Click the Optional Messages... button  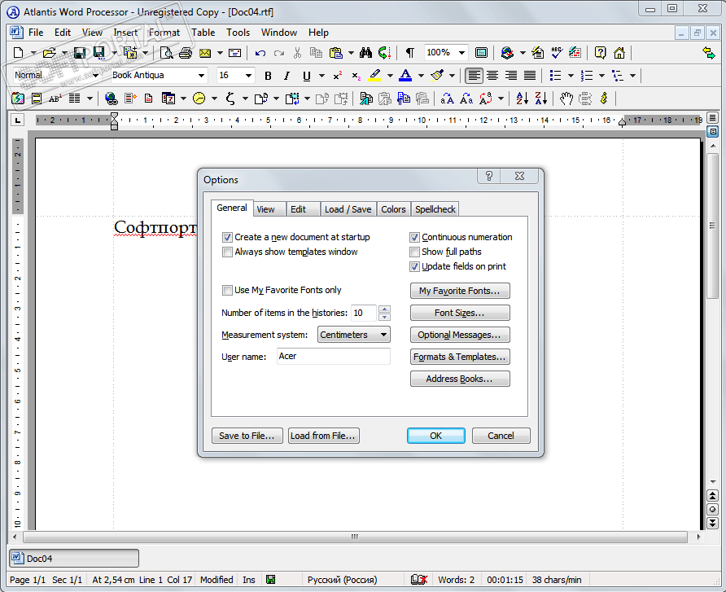pos(460,335)
